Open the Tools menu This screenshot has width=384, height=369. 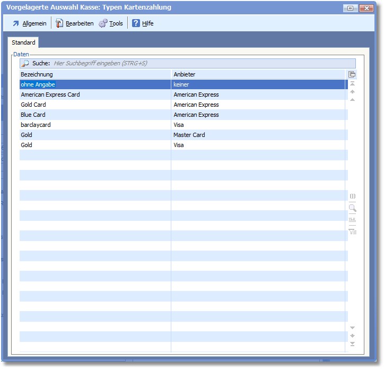pyautogui.click(x=111, y=23)
